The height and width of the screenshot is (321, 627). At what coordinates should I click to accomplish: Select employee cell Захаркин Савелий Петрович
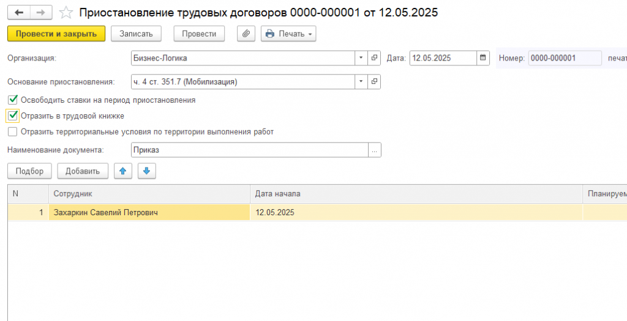(149, 212)
